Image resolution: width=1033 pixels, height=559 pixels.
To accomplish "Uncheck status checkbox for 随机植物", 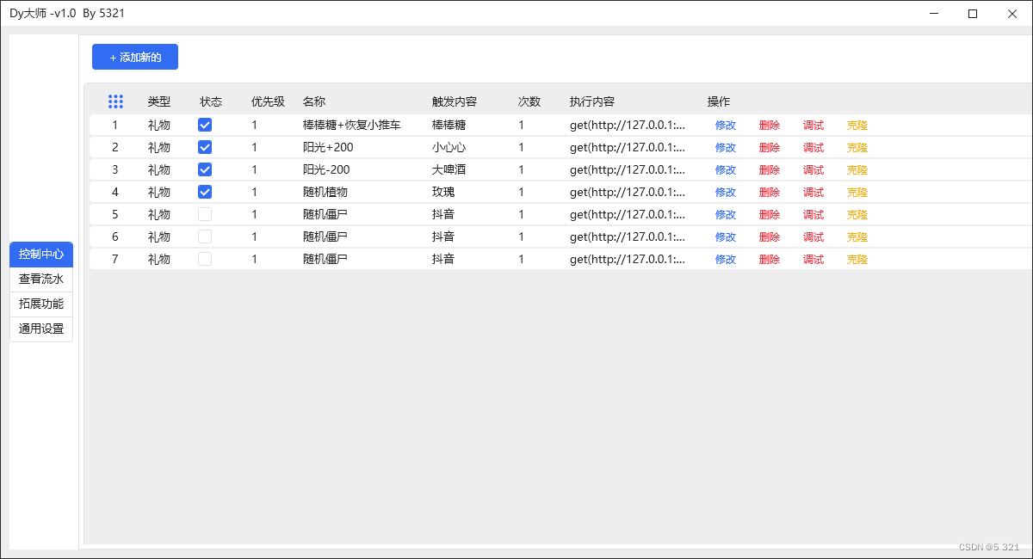I will coord(205,192).
